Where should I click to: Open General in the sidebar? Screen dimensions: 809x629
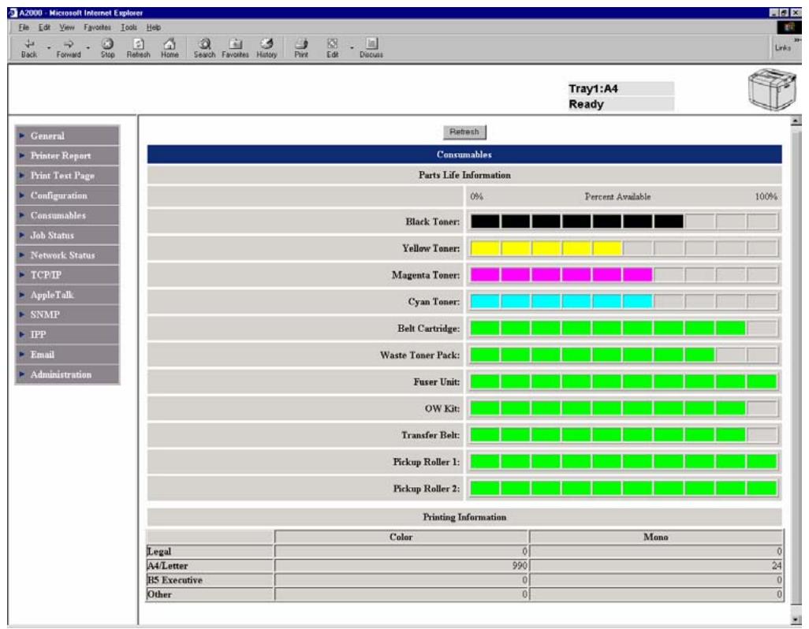coord(68,136)
